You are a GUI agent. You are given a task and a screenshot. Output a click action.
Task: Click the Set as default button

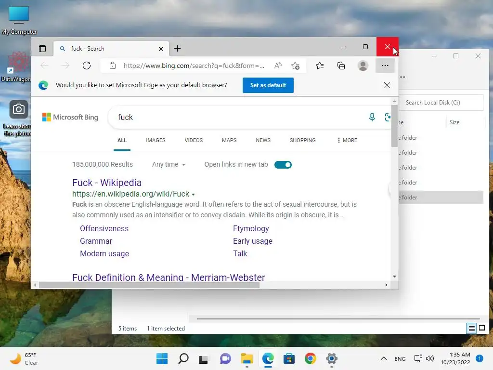point(268,85)
